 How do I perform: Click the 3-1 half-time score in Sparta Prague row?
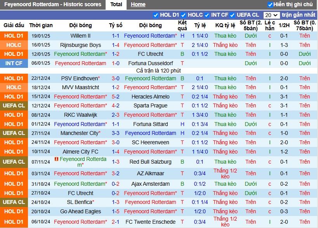[284, 106]
